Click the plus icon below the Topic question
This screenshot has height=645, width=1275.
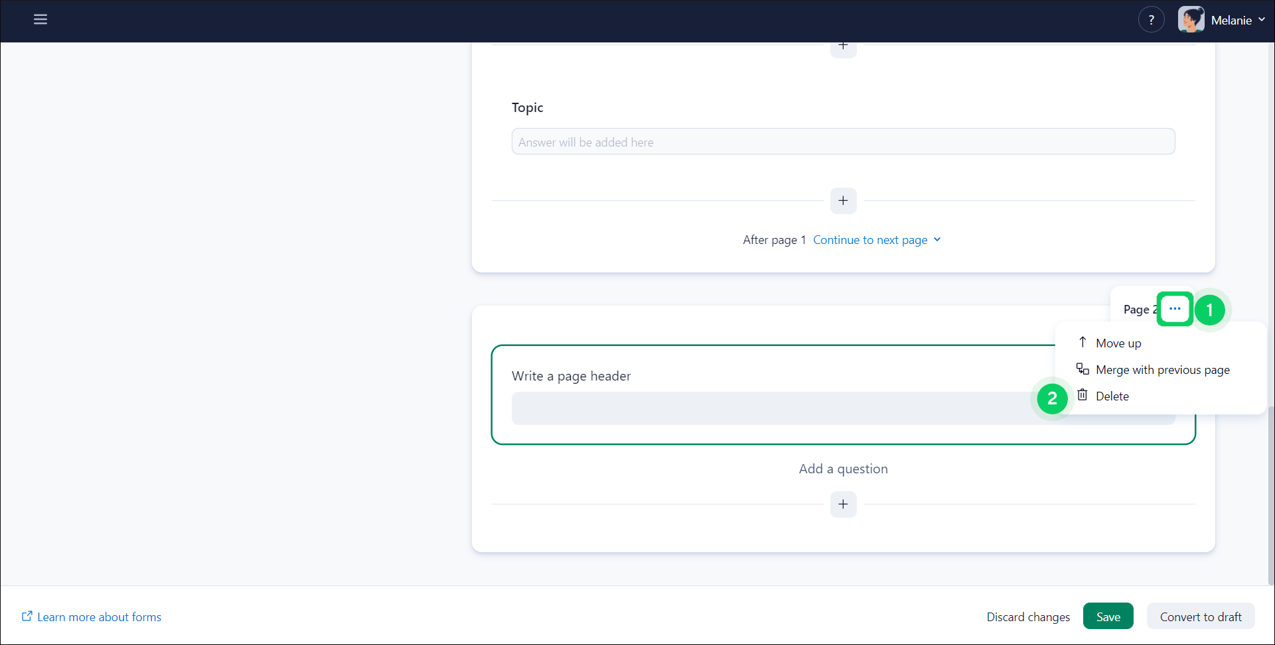843,200
